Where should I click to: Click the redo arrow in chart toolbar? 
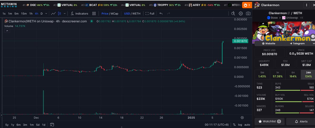click(x=168, y=13)
